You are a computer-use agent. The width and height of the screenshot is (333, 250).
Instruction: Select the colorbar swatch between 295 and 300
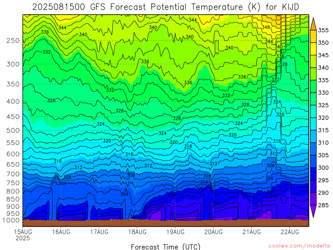coord(313,174)
